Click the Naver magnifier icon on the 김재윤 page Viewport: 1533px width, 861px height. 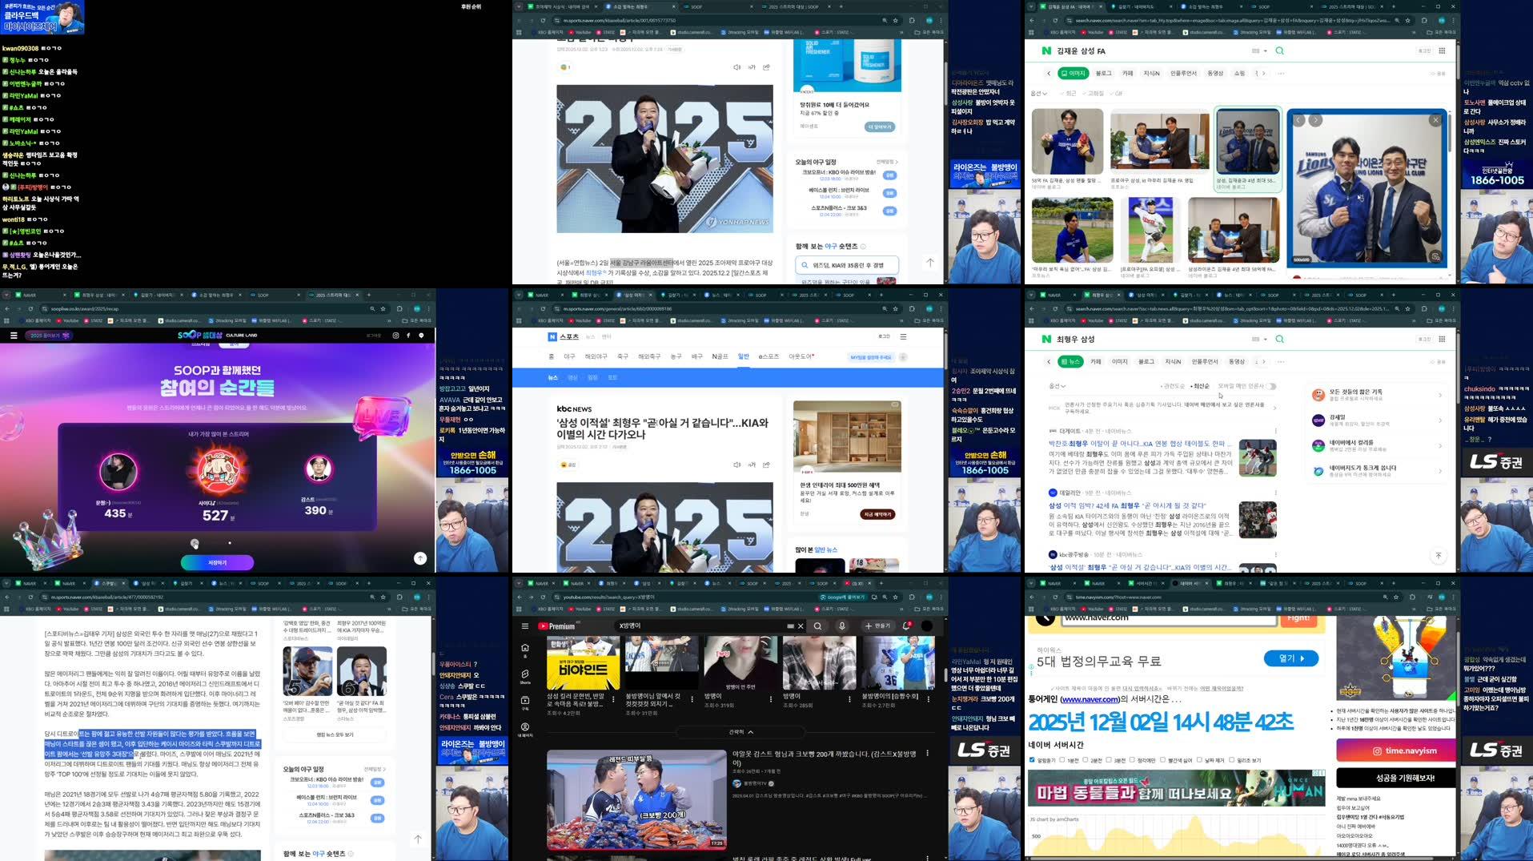(1279, 50)
